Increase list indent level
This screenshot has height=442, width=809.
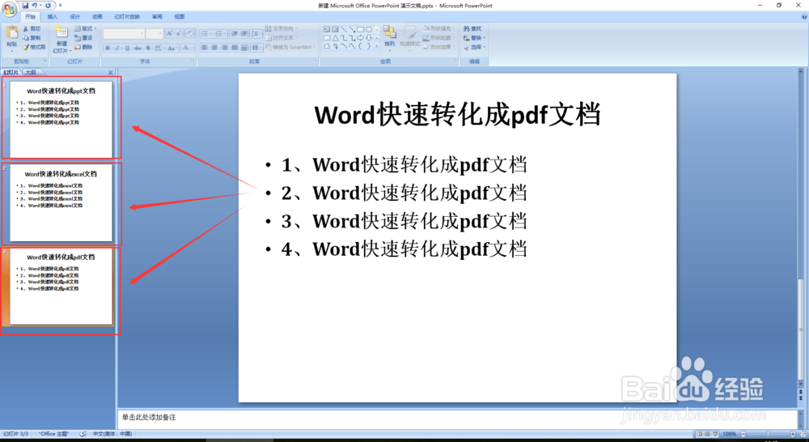[x=244, y=33]
